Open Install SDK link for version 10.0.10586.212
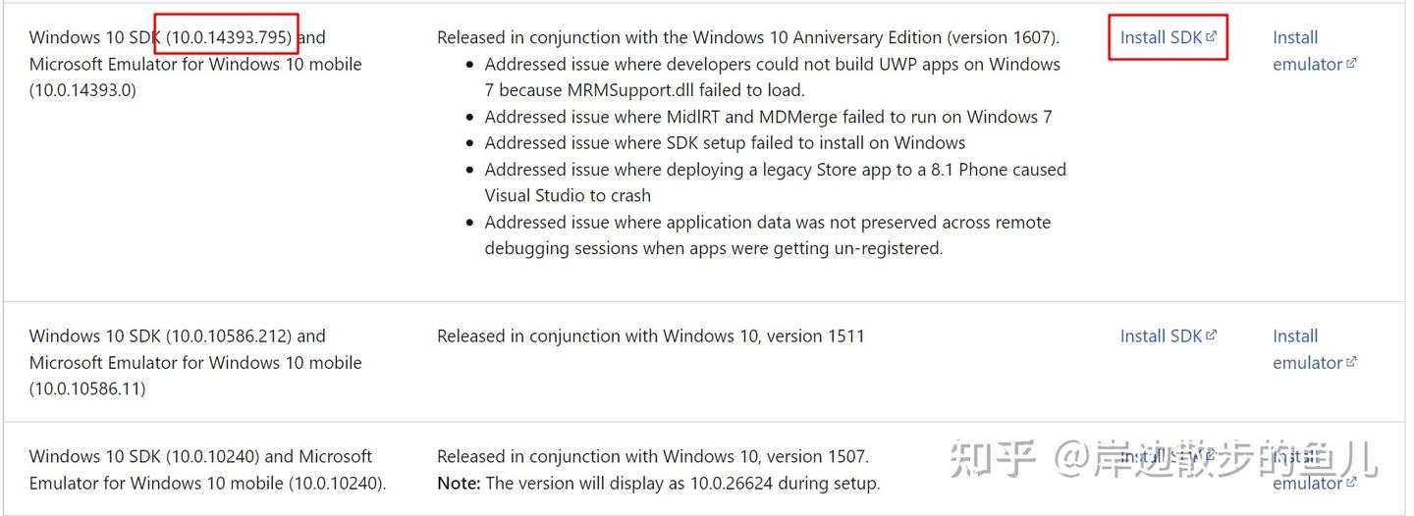This screenshot has width=1414, height=516. 1161,335
